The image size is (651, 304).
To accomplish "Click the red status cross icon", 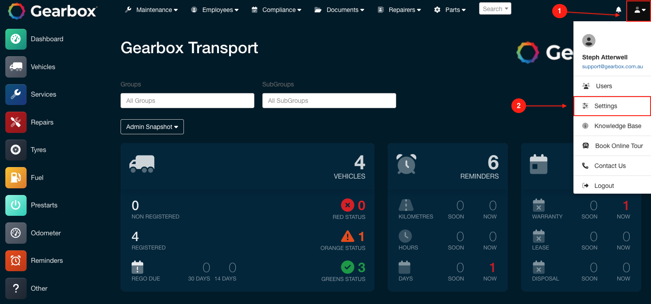I will [348, 205].
